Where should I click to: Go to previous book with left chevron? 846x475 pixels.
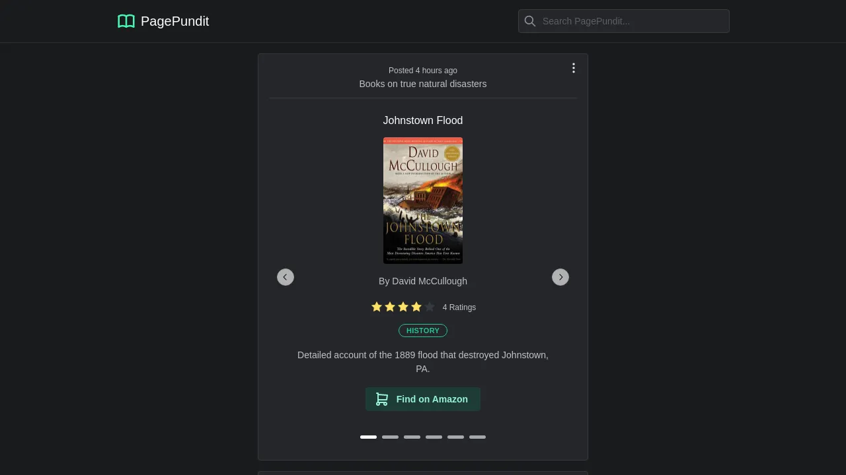click(x=286, y=277)
